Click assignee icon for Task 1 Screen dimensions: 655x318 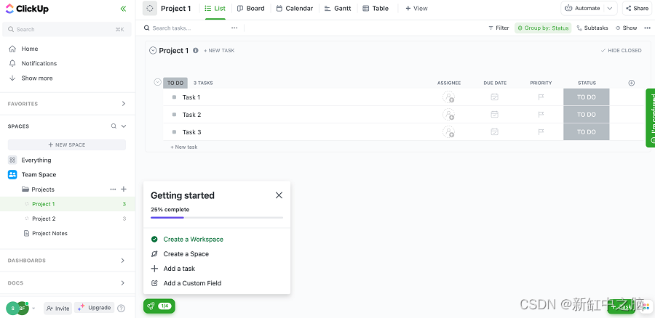[x=448, y=97]
